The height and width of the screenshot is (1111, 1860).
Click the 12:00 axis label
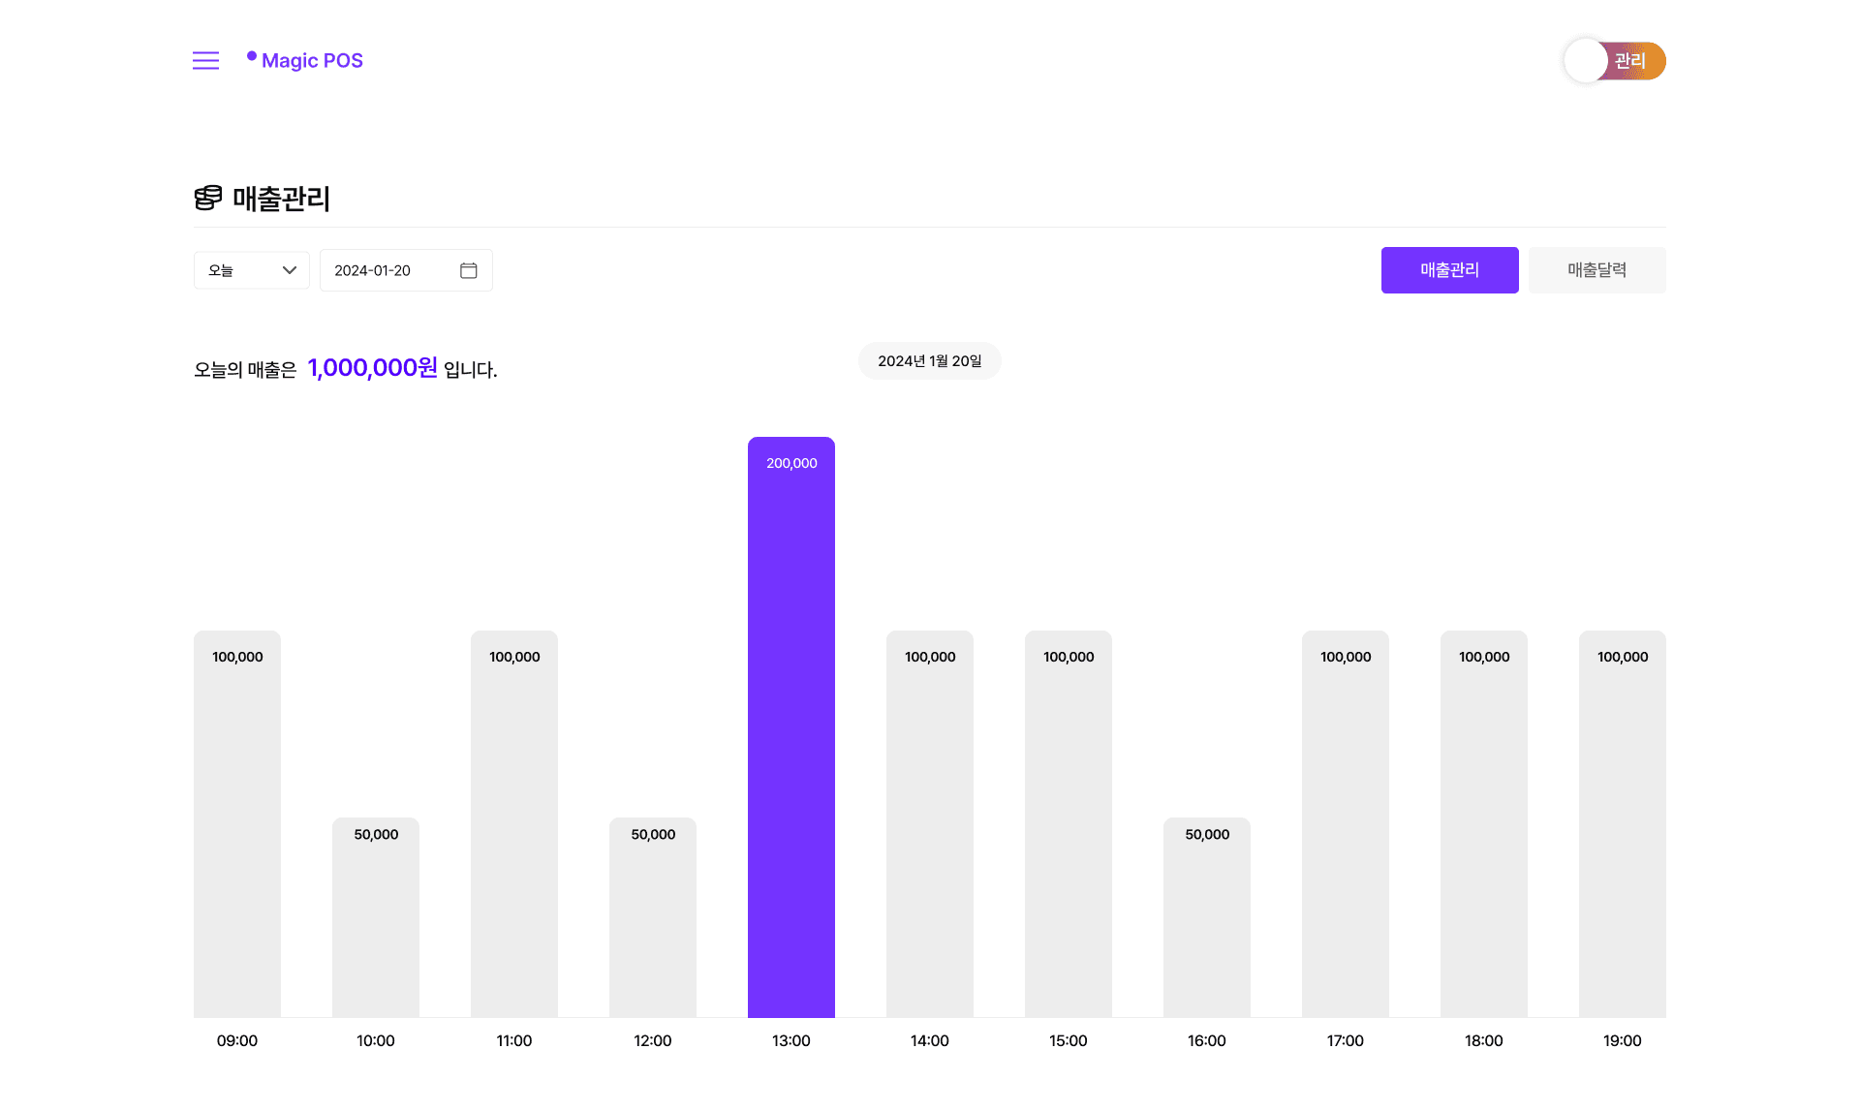pos(653,1041)
